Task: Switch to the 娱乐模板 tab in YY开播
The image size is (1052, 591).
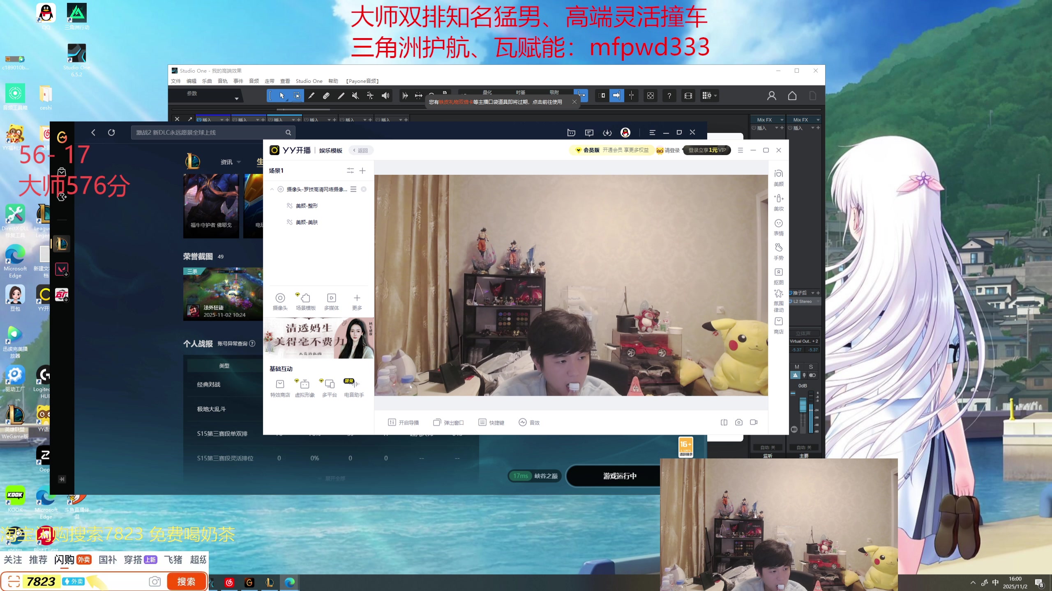Action: pyautogui.click(x=331, y=150)
